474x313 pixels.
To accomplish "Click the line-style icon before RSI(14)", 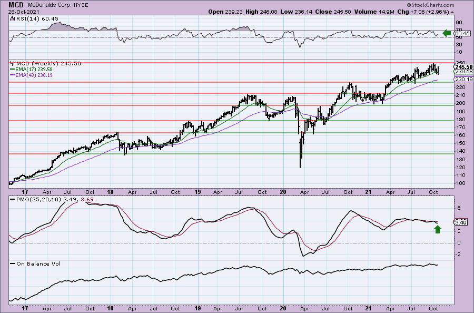I will coord(13,19).
